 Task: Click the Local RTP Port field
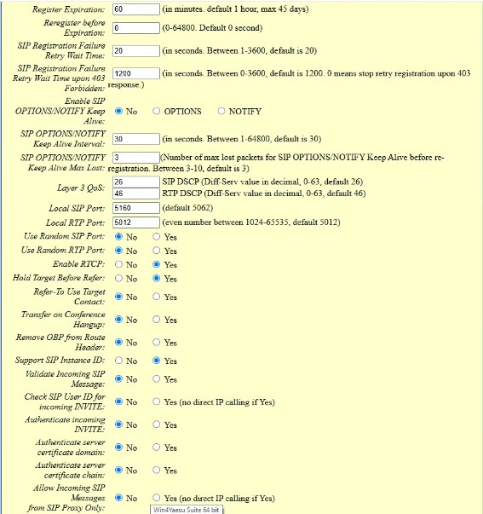136,222
